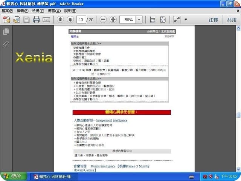Print the document with the printer icon
Screen dimensions: 241x181
[37, 20]
